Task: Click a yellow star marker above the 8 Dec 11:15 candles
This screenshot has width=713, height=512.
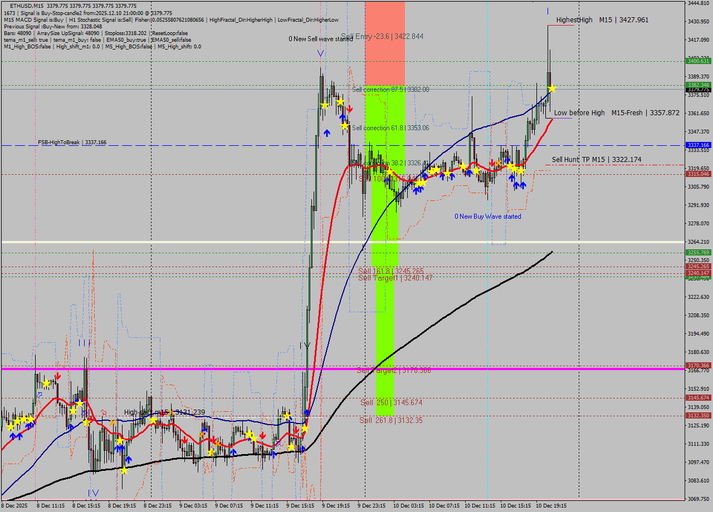Action: tap(45, 383)
